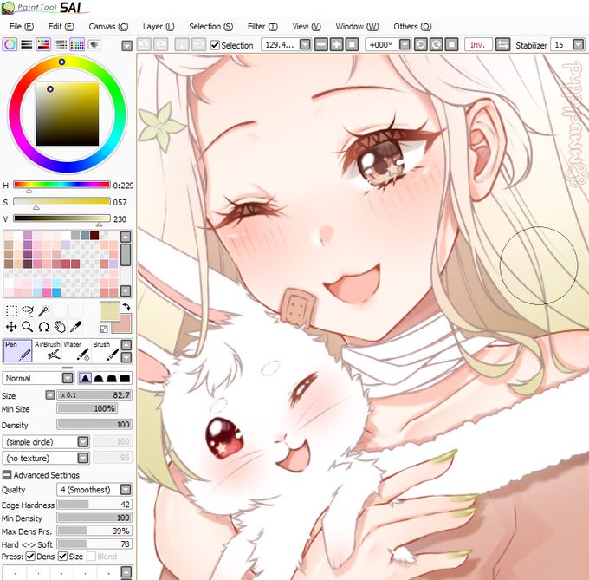Toggle the color mixer panel icon

pyautogui.click(x=60, y=45)
